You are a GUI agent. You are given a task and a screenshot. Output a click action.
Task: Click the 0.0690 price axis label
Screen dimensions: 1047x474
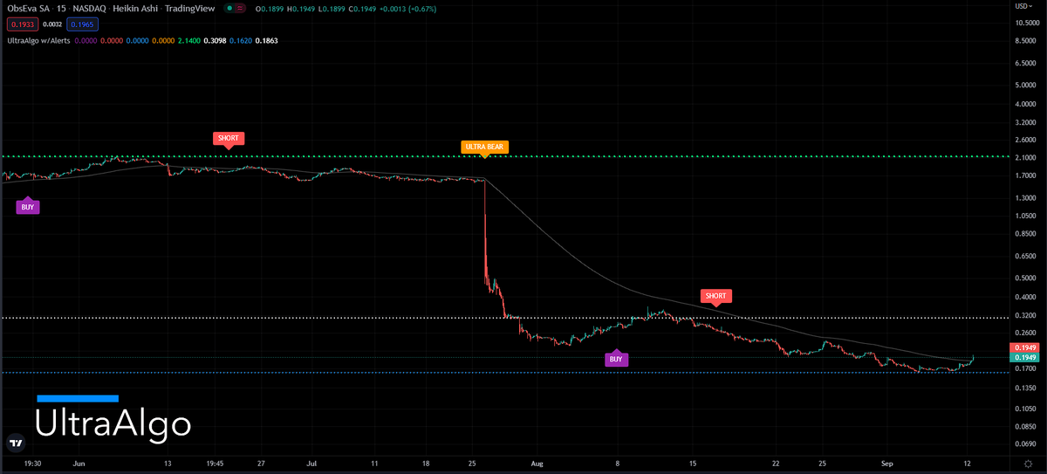click(x=1025, y=445)
